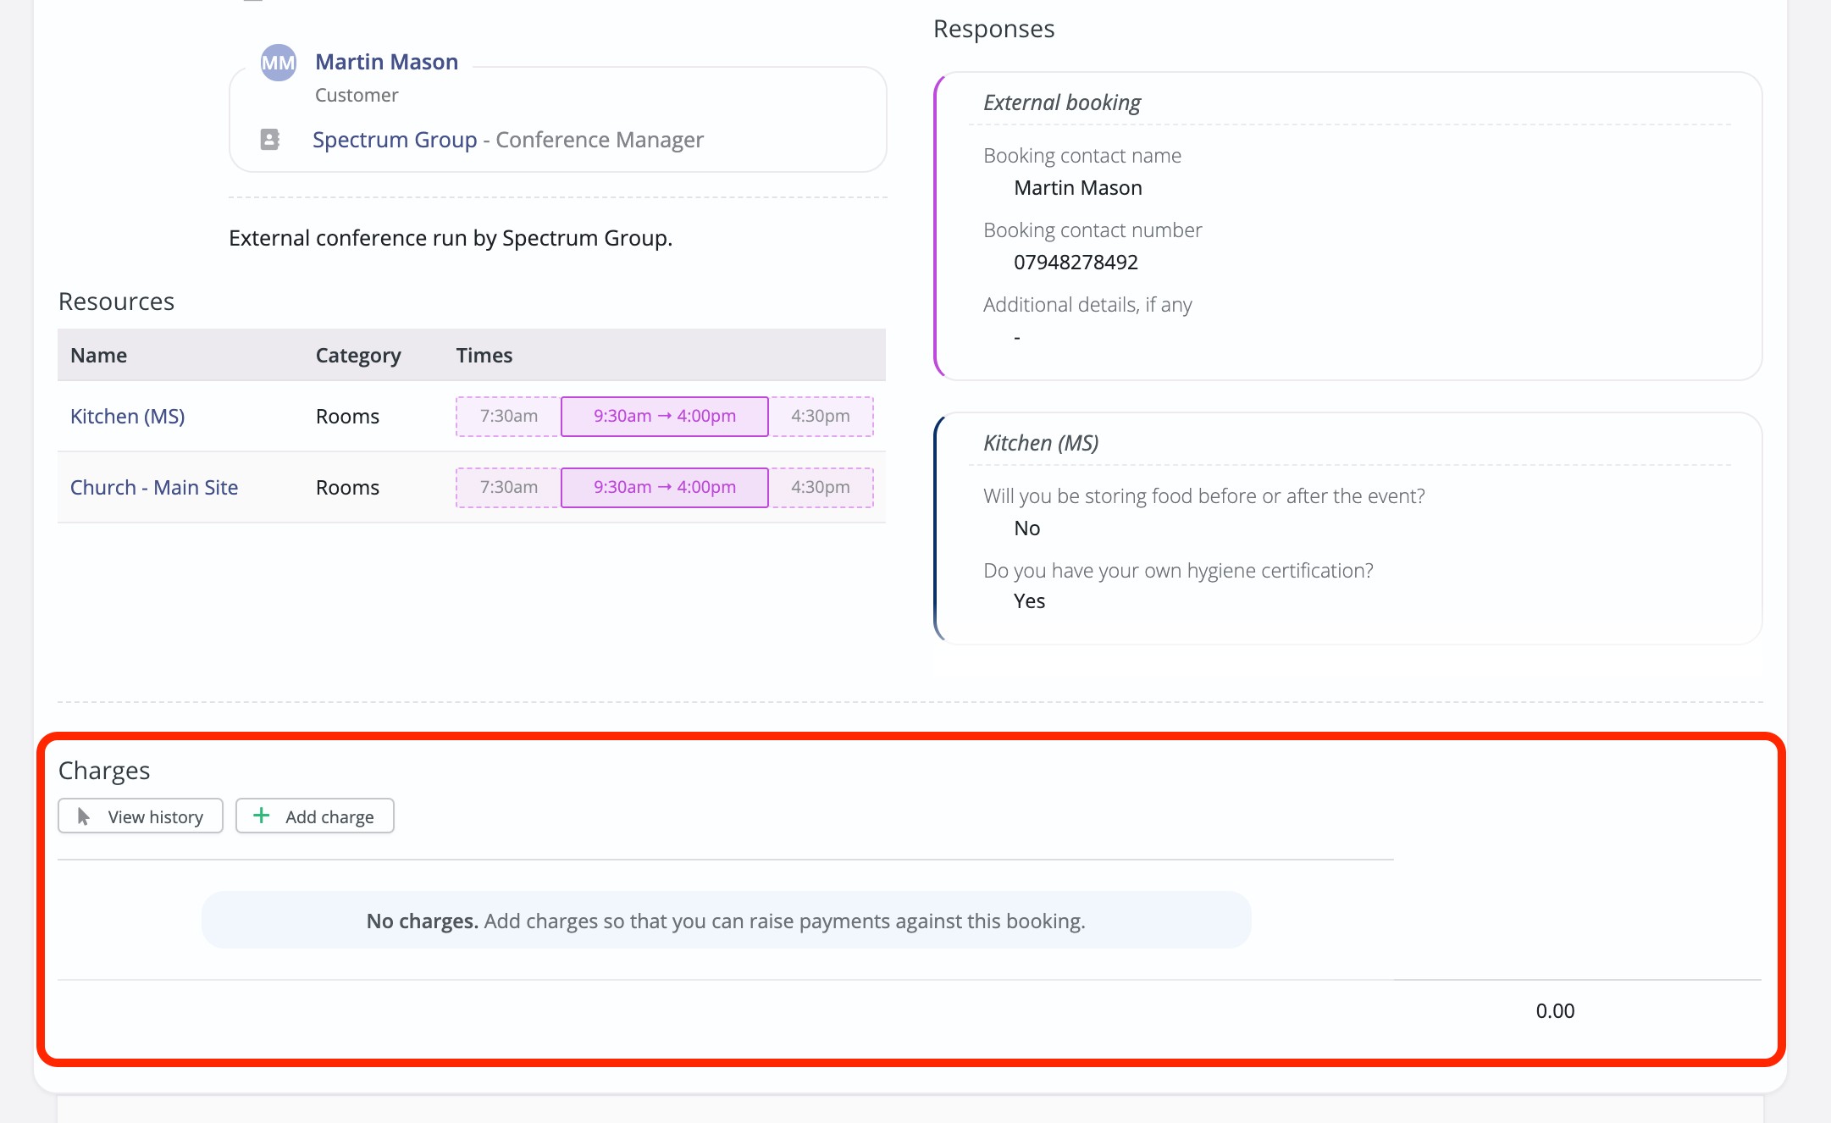Click the storing food question text
This screenshot has width=1831, height=1123.
point(1203,495)
